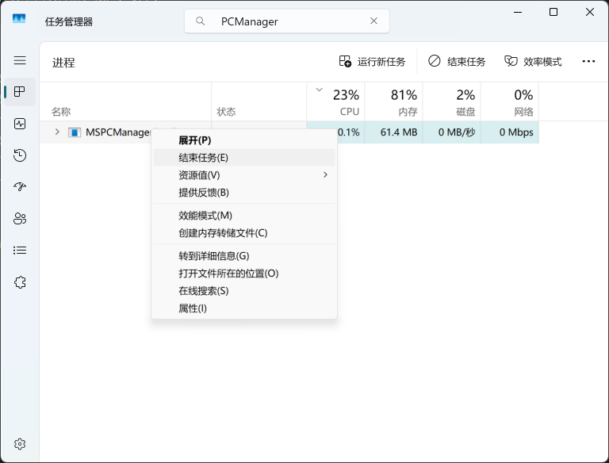Select 创建内存转储文件(C) menu entry
The image size is (609, 463).
click(244, 233)
